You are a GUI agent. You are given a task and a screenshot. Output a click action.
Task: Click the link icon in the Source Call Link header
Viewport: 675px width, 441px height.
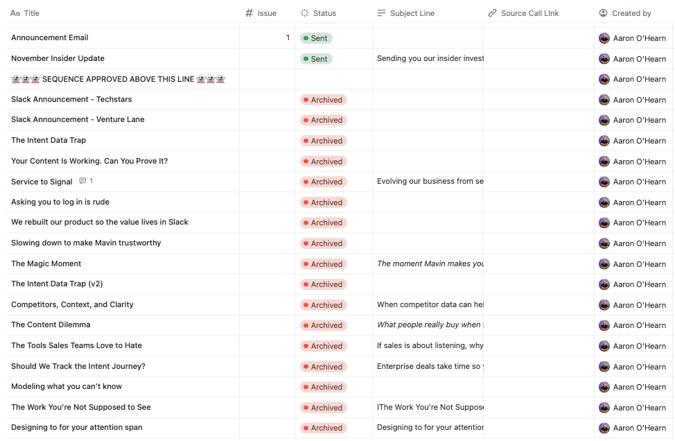pyautogui.click(x=492, y=13)
